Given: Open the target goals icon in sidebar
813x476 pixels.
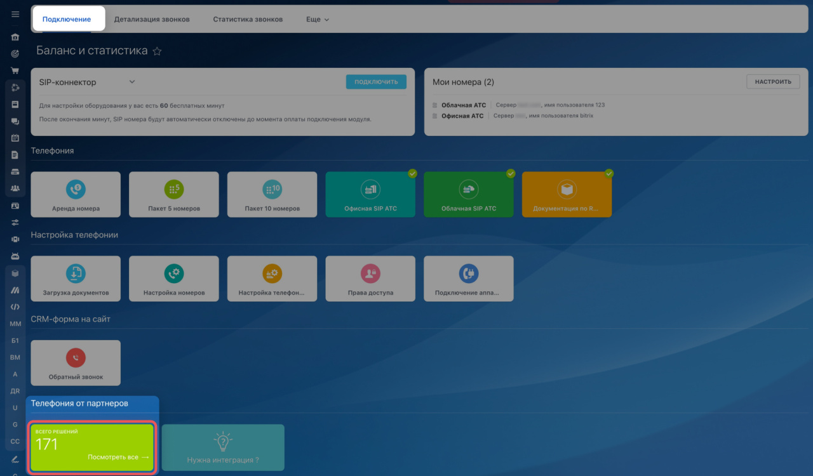Looking at the screenshot, I should [15, 54].
